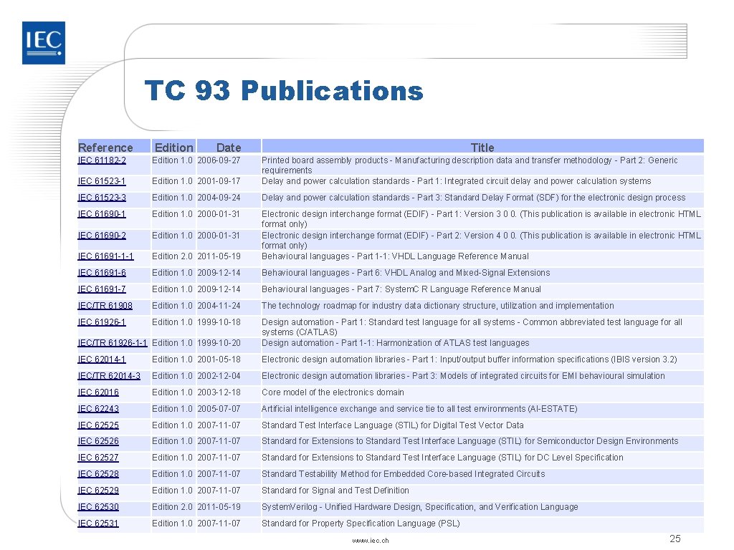
Task: Click the Property Specification Language (PSL) title
Action: click(361, 524)
